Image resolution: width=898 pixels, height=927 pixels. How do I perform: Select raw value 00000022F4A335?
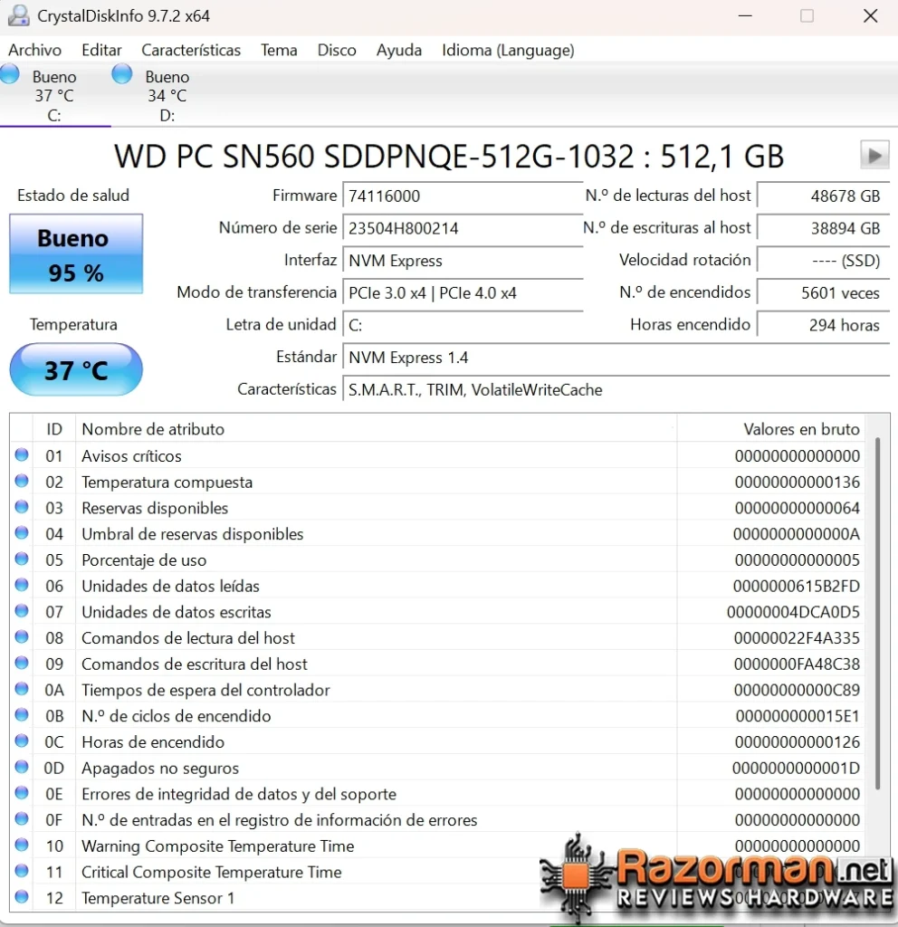pyautogui.click(x=797, y=638)
